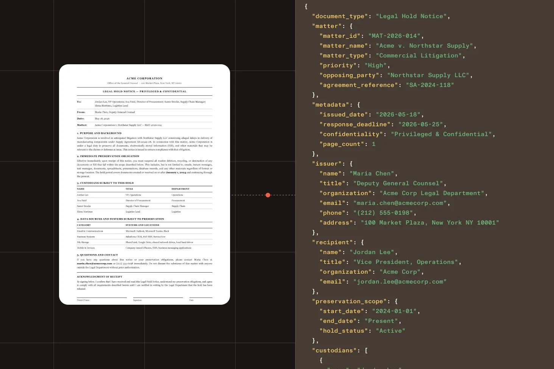
Task: Click the "High" priority value
Action: click(375, 65)
